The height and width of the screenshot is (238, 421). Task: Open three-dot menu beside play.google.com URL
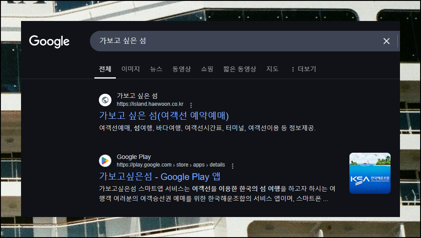coord(233,166)
